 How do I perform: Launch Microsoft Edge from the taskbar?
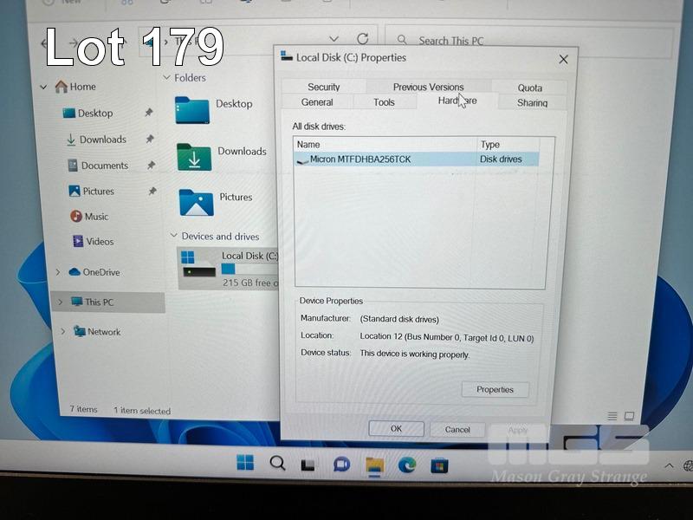point(407,465)
